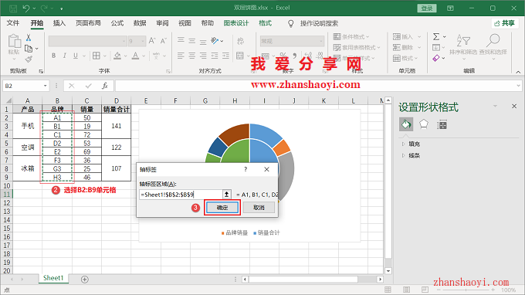Open Format as Table menu
The width and height of the screenshot is (525, 295).
pos(357,48)
